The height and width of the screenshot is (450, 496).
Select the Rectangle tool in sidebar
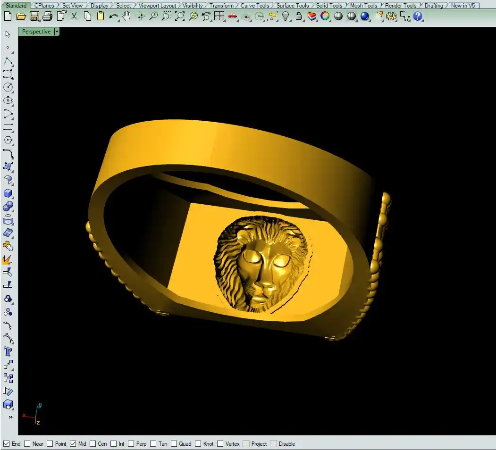[x=8, y=127]
